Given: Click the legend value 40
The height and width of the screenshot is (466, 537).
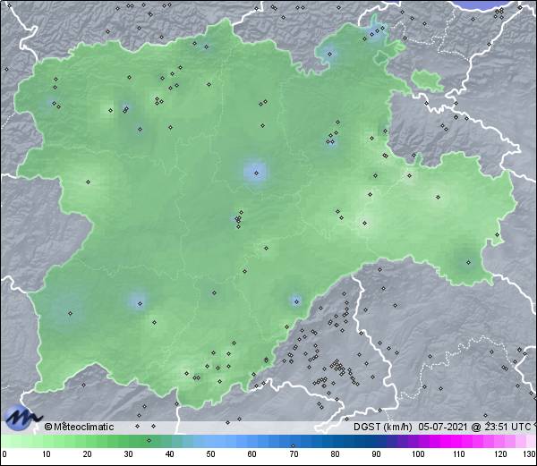Looking at the screenshot, I should click(x=169, y=454).
